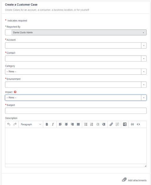Click the Impact help question mark icon

(x=15, y=92)
